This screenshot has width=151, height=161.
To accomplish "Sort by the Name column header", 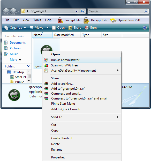I will (42, 35).
